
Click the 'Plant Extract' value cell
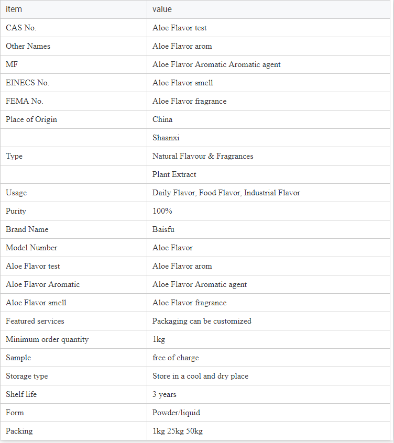268,174
